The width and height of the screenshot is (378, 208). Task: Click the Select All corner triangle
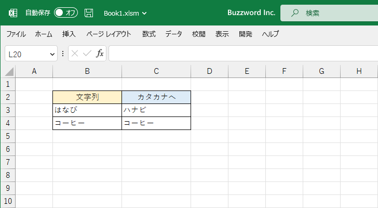click(x=9, y=72)
